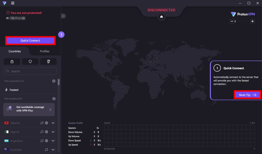Show info for Free connections
This screenshot has width=262, height=154.
coord(54,81)
